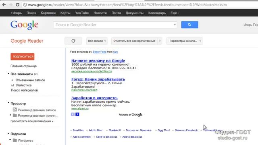Open ad Начните рекламу на Google
Screen dimensions: 258x145
coord(98,60)
